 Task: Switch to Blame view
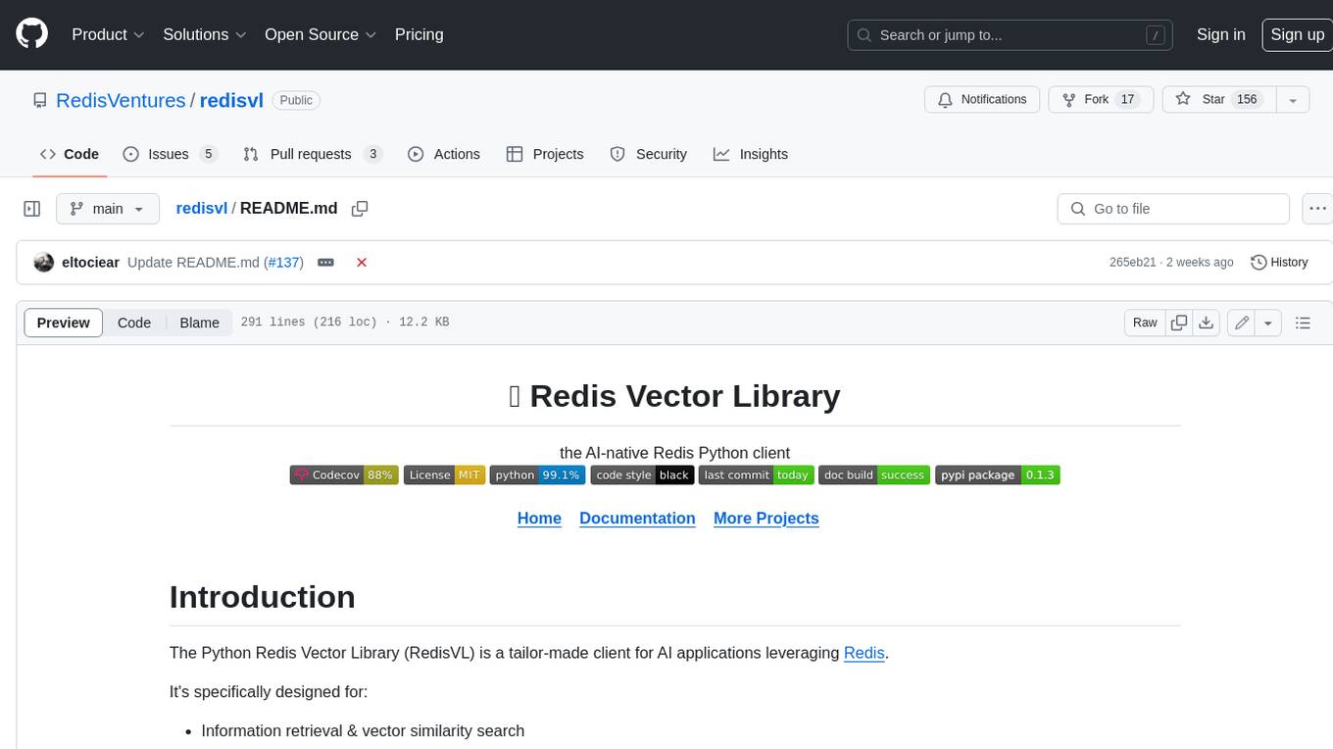(199, 323)
